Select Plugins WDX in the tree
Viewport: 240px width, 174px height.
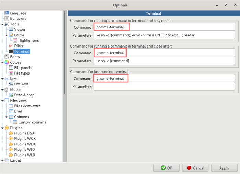tap(25, 144)
